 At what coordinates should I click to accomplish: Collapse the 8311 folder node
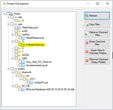(x=21, y=79)
